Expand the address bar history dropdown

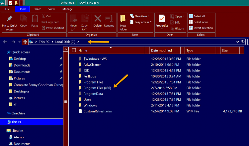point(238,42)
